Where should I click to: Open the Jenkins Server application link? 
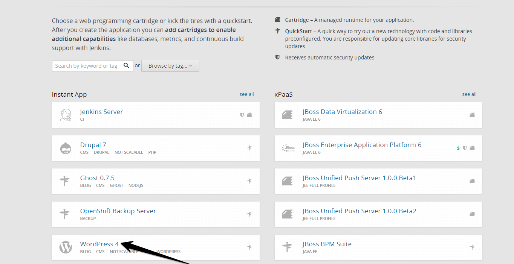101,112
